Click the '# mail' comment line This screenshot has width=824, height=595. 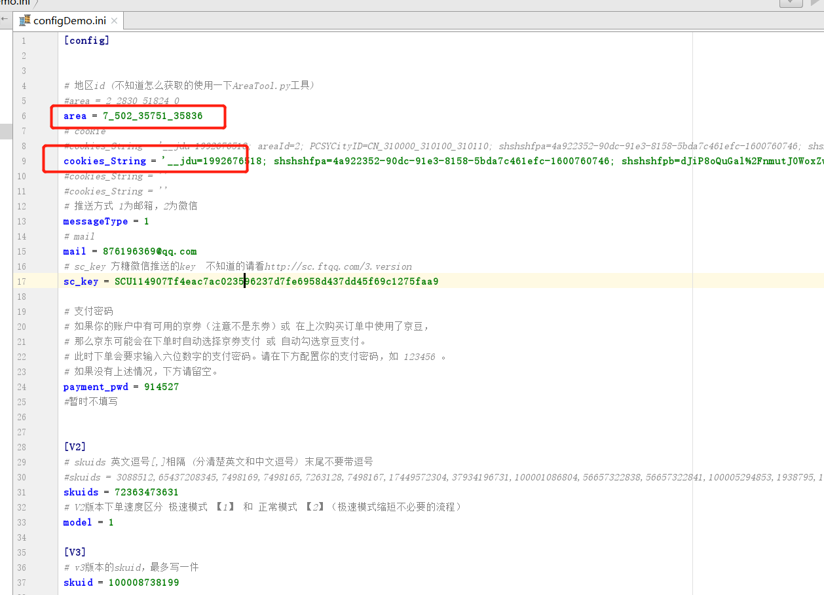[79, 236]
